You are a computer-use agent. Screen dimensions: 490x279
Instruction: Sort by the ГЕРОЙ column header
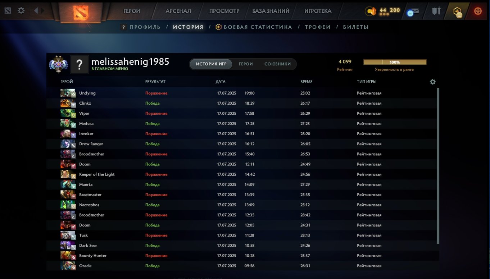coord(67,82)
